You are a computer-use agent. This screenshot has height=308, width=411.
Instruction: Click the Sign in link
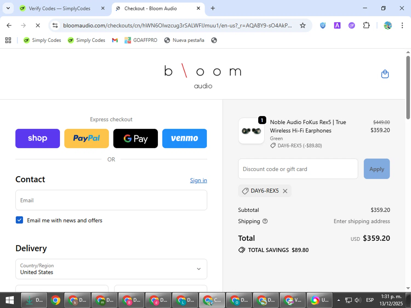click(198, 180)
